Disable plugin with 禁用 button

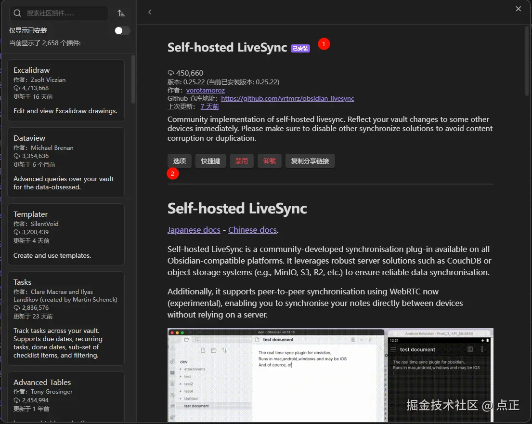pos(242,161)
